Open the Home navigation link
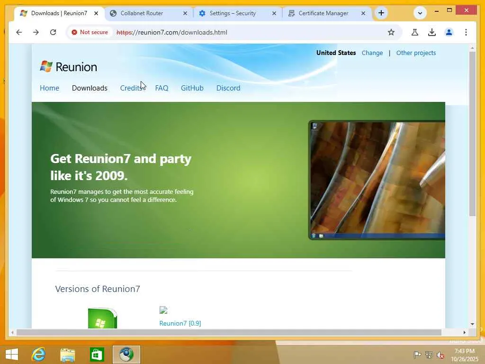Image resolution: width=485 pixels, height=364 pixels. (x=49, y=88)
